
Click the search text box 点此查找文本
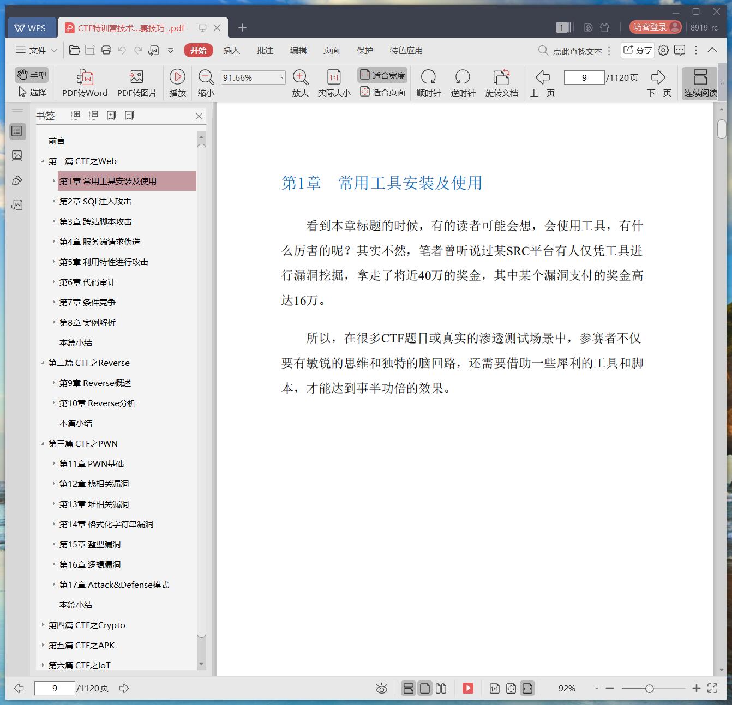[x=577, y=51]
